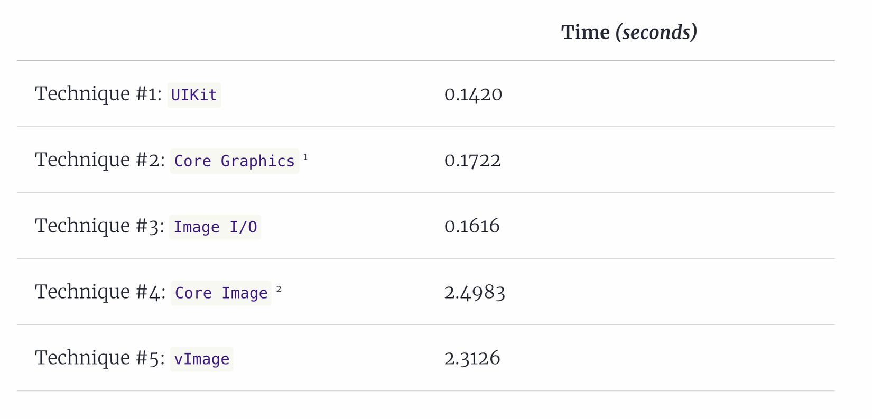Click the 0.1420 time value
This screenshot has height=419, width=872.
[x=473, y=95]
